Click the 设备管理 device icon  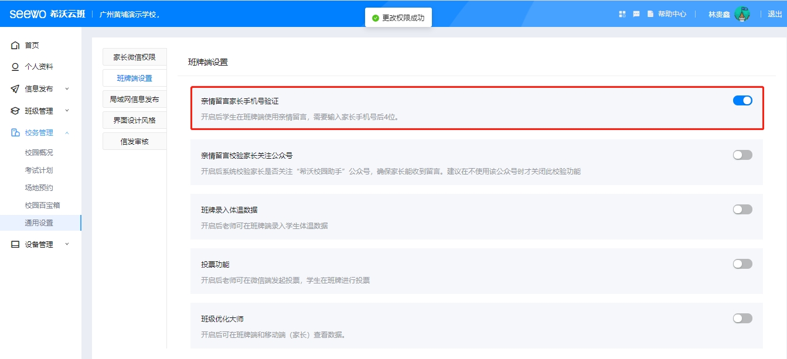(x=15, y=245)
